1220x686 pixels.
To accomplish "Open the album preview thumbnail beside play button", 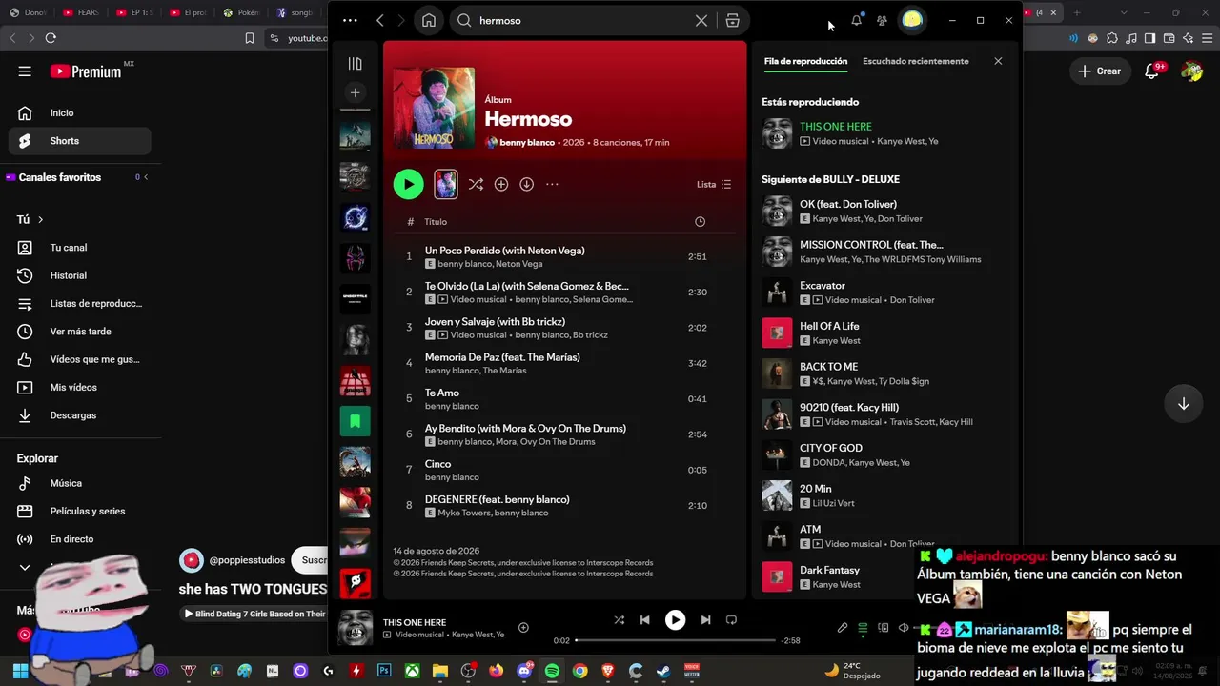I will coord(446,184).
